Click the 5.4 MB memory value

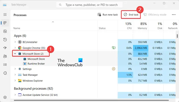[x=143, y=64]
